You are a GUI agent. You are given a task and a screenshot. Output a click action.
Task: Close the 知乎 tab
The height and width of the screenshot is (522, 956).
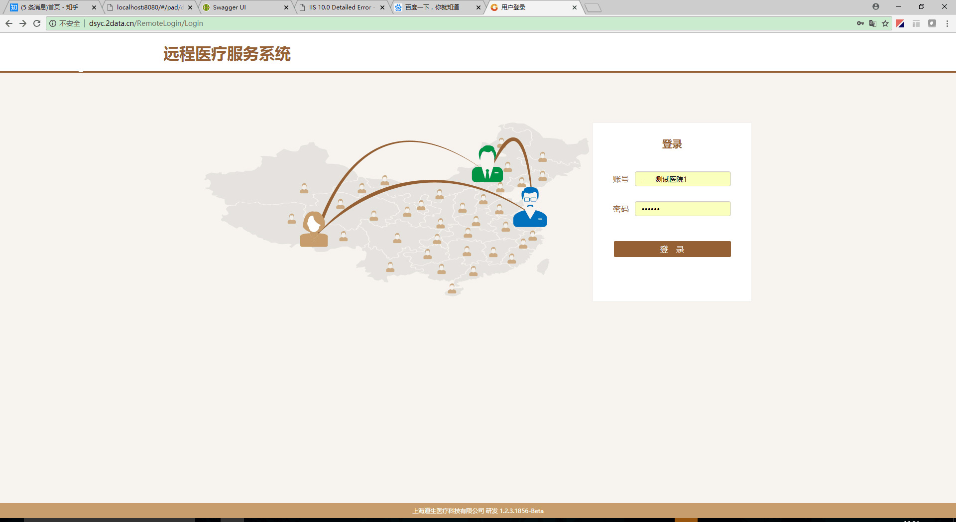[x=94, y=7]
